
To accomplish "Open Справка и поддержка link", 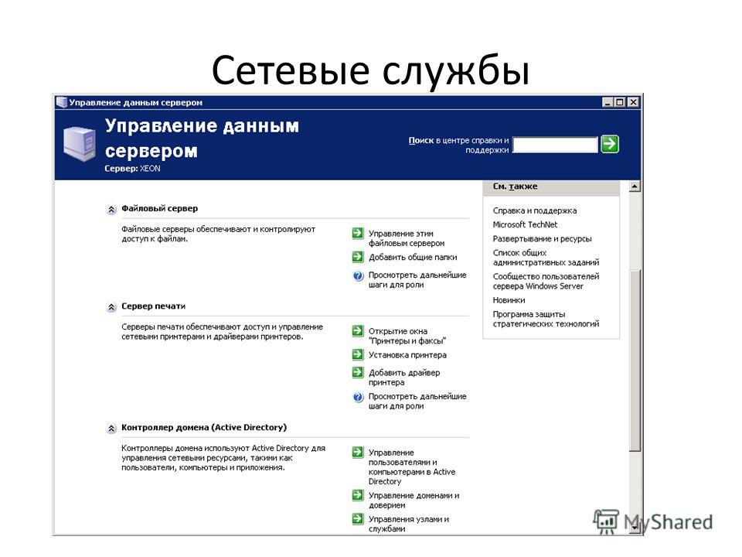I will pos(535,210).
